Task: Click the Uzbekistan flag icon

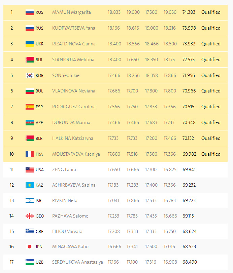Action: coord(29,262)
